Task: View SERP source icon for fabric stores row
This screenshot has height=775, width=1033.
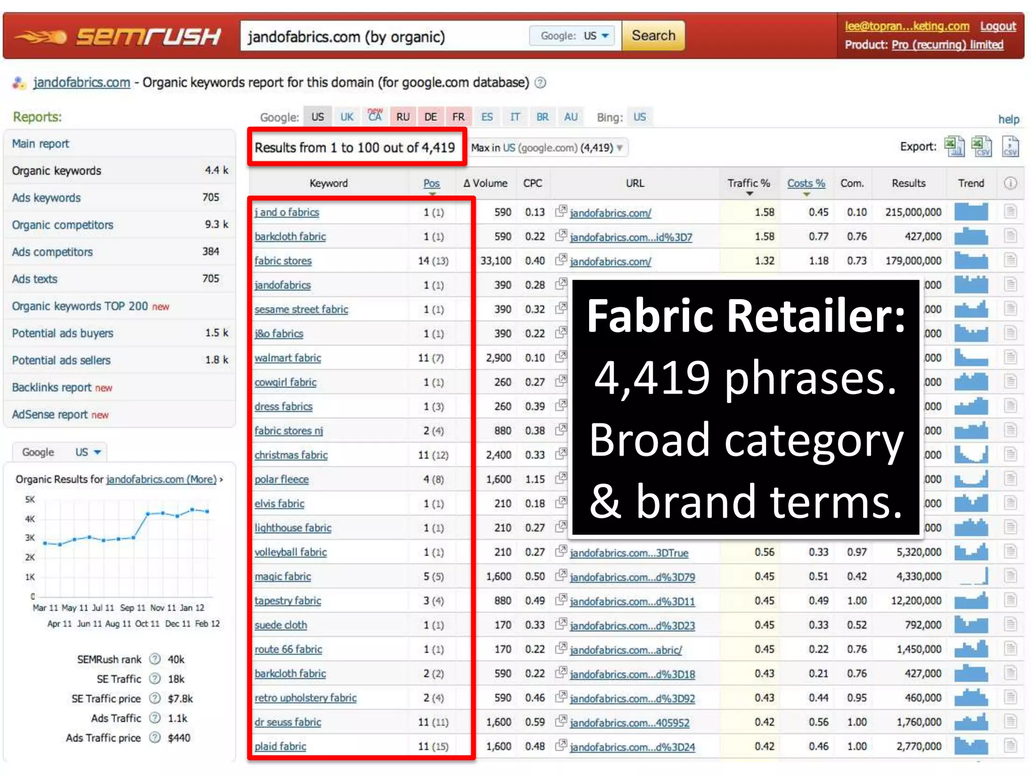Action: click(x=1010, y=260)
